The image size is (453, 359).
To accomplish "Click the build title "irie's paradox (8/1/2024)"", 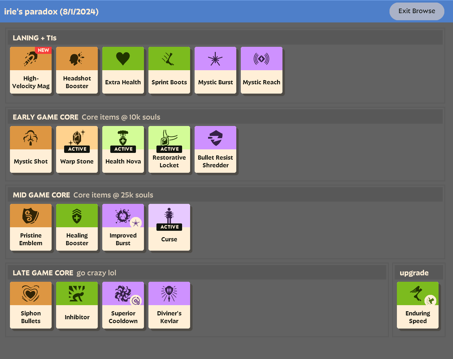I will coord(51,12).
